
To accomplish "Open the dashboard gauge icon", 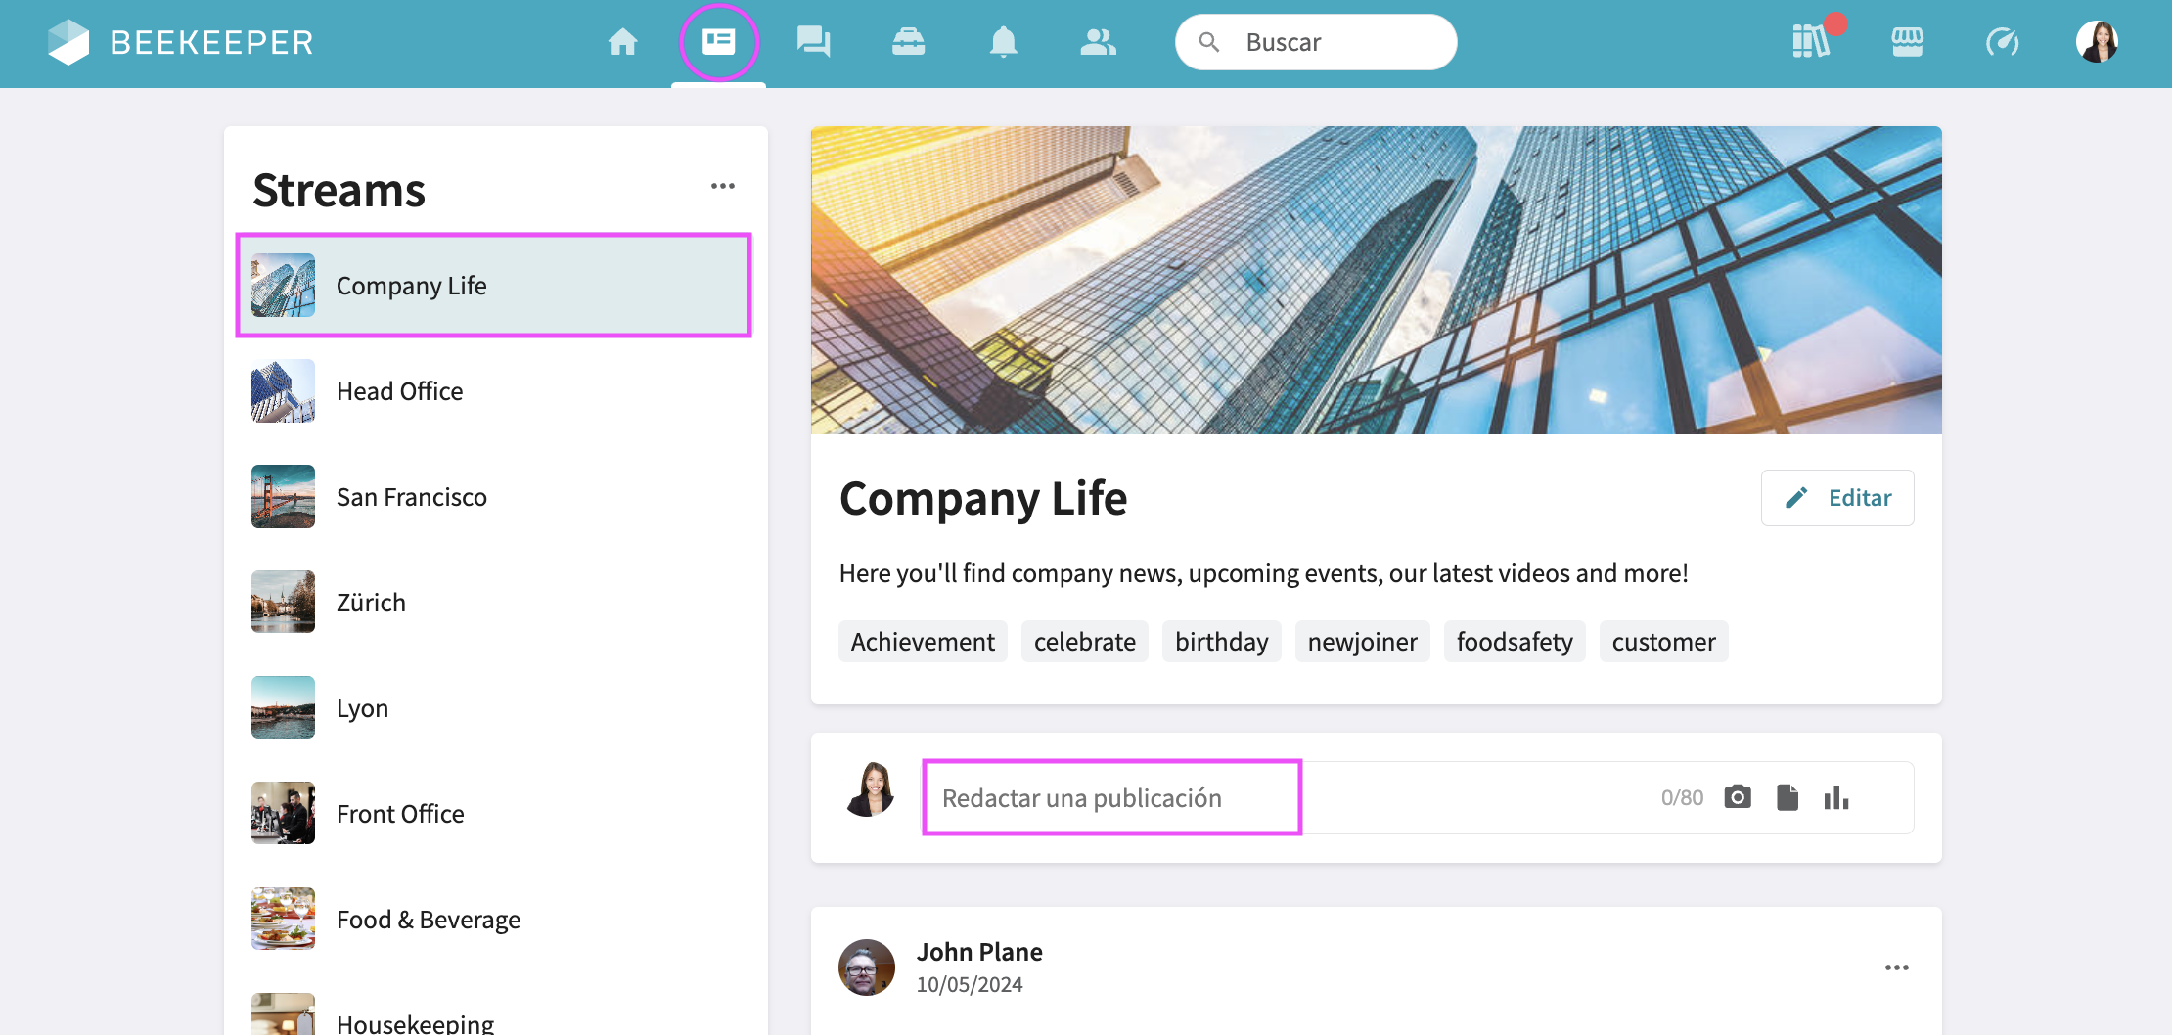I will (x=2002, y=42).
